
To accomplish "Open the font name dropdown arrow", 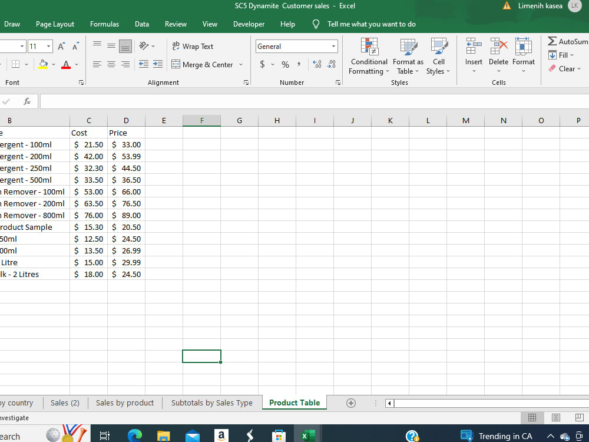I will 22,46.
